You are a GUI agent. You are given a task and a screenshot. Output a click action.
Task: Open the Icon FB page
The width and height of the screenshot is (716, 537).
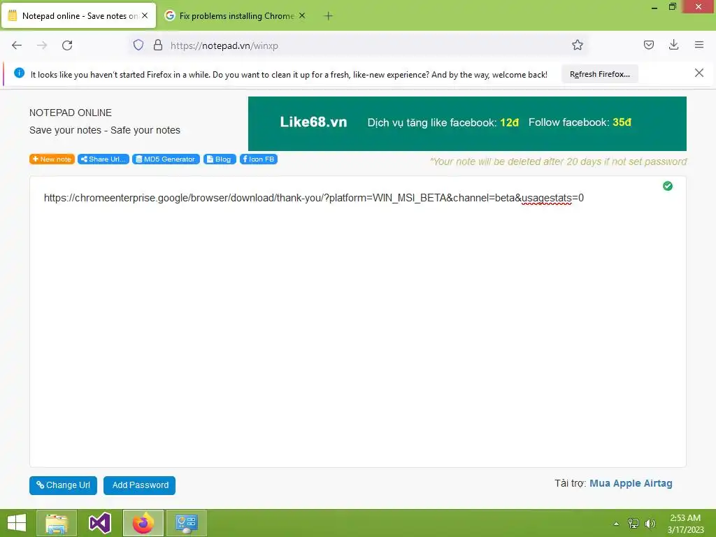(259, 159)
